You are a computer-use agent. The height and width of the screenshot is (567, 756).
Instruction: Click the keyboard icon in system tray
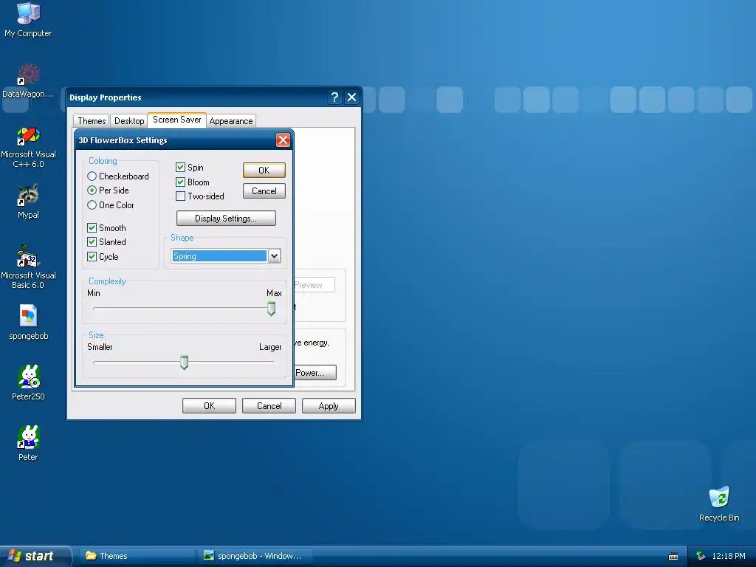pos(673,557)
